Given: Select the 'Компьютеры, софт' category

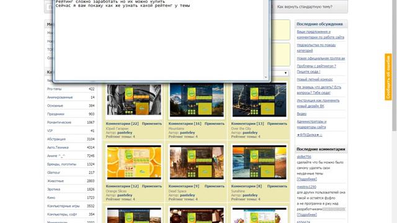Looking at the screenshot, I should coord(62,214).
